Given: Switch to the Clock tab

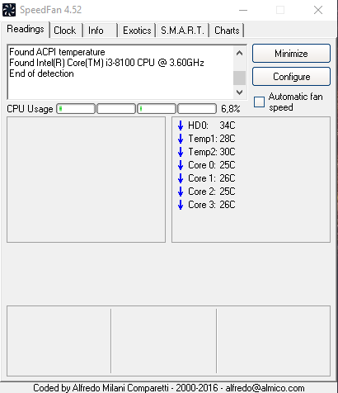Looking at the screenshot, I should tap(65, 31).
